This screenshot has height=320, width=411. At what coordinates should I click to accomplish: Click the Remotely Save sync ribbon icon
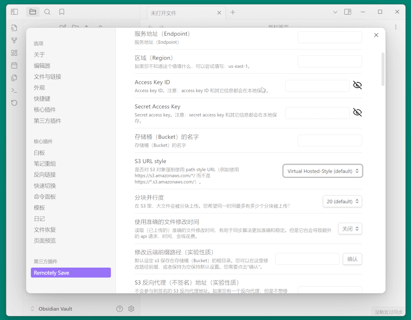(14, 103)
